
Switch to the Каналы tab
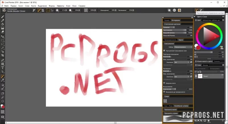click(205, 65)
